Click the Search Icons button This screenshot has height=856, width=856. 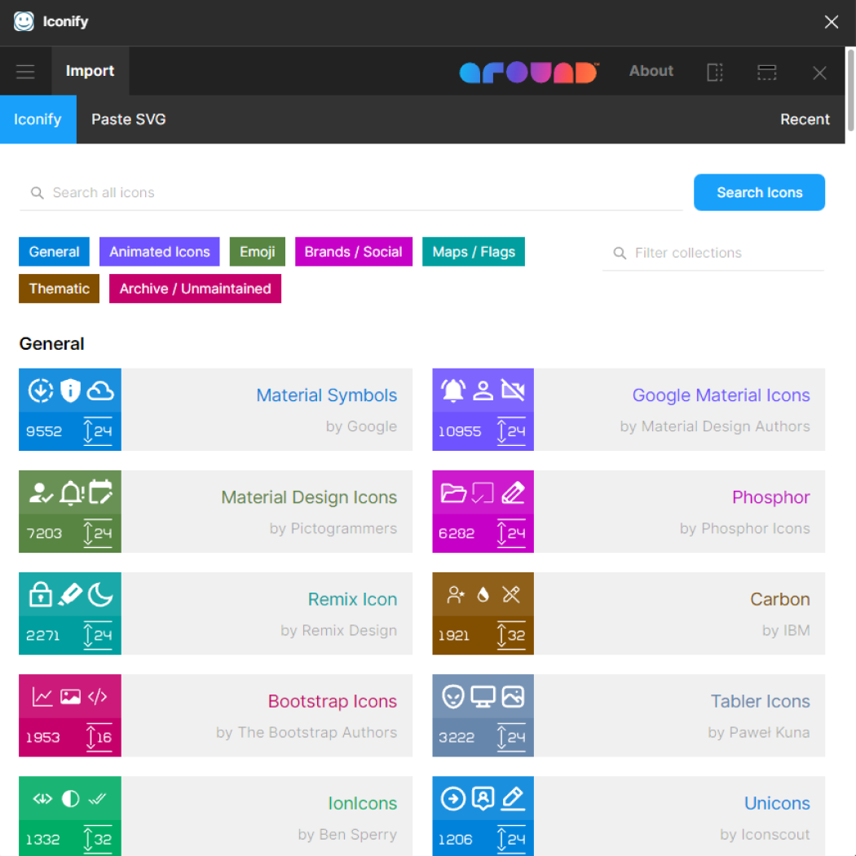click(x=759, y=192)
